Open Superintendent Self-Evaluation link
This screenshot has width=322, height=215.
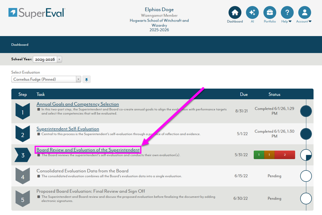tap(68, 129)
